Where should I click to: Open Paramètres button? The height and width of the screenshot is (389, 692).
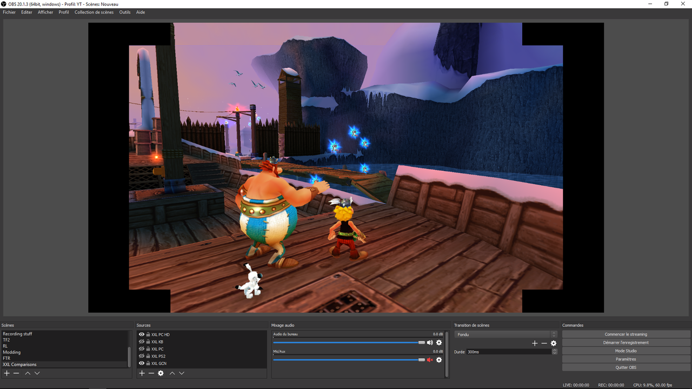(x=626, y=359)
